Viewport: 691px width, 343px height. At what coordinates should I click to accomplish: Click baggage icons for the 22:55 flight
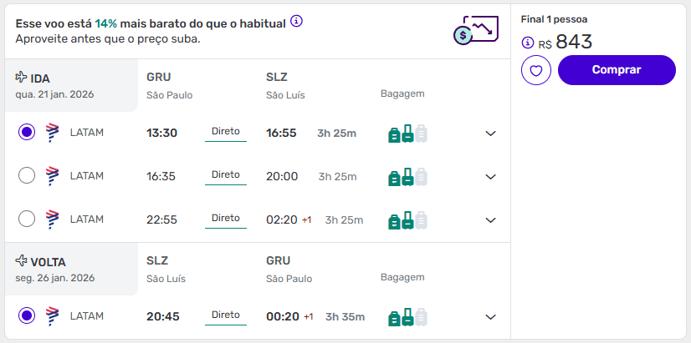[x=407, y=219]
